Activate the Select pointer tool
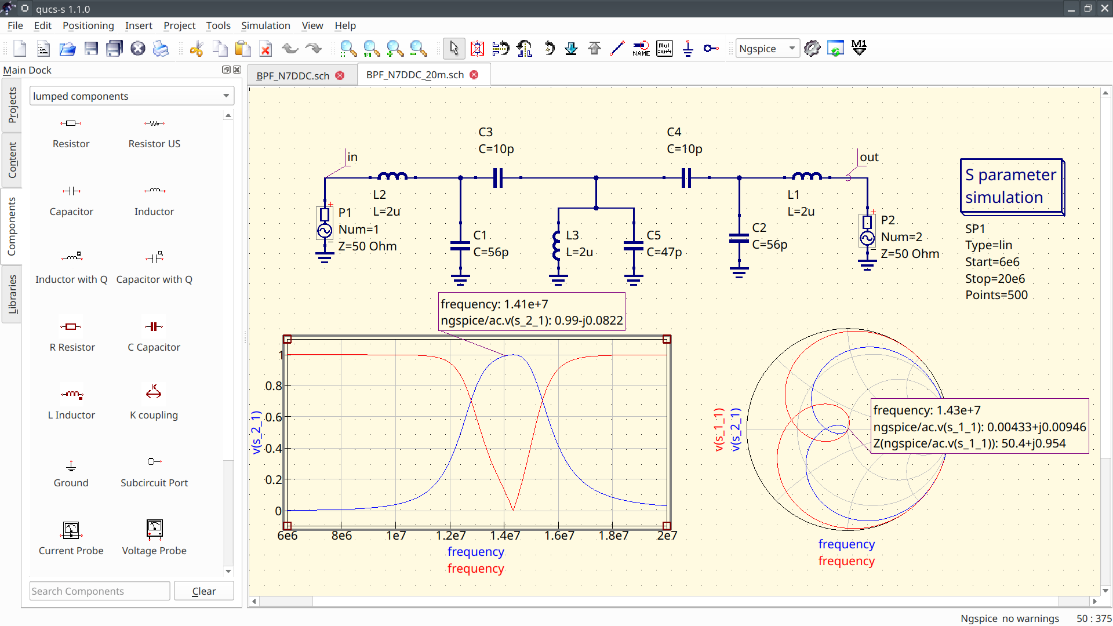 [x=454, y=49]
